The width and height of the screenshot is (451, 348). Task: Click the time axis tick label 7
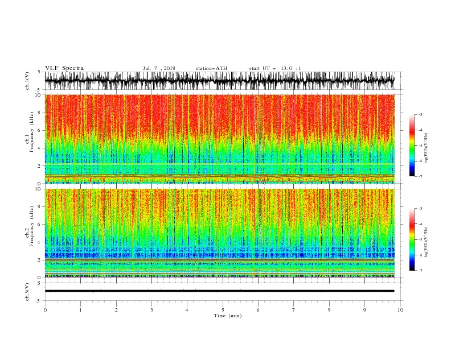point(294,310)
